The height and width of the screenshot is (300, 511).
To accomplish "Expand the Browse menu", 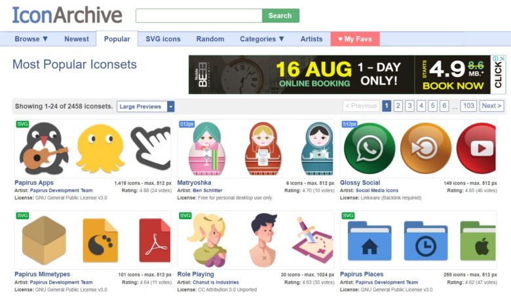I will [31, 39].
